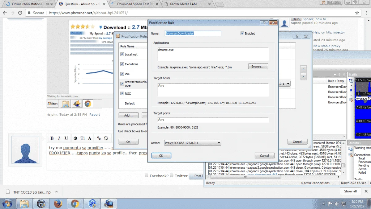
Task: Open Firefox from the taskbar
Action: coord(58,203)
